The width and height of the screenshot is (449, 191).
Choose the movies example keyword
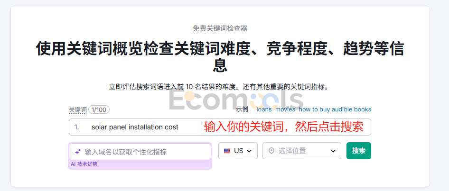pos(285,109)
